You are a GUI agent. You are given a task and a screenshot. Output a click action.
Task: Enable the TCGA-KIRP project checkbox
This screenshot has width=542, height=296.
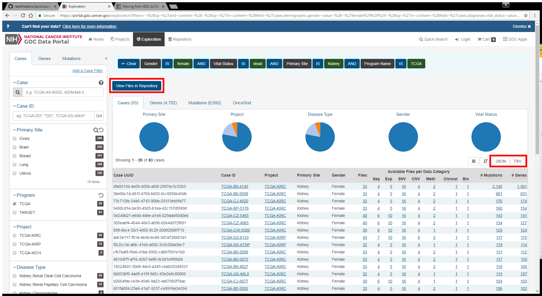pos(15,244)
